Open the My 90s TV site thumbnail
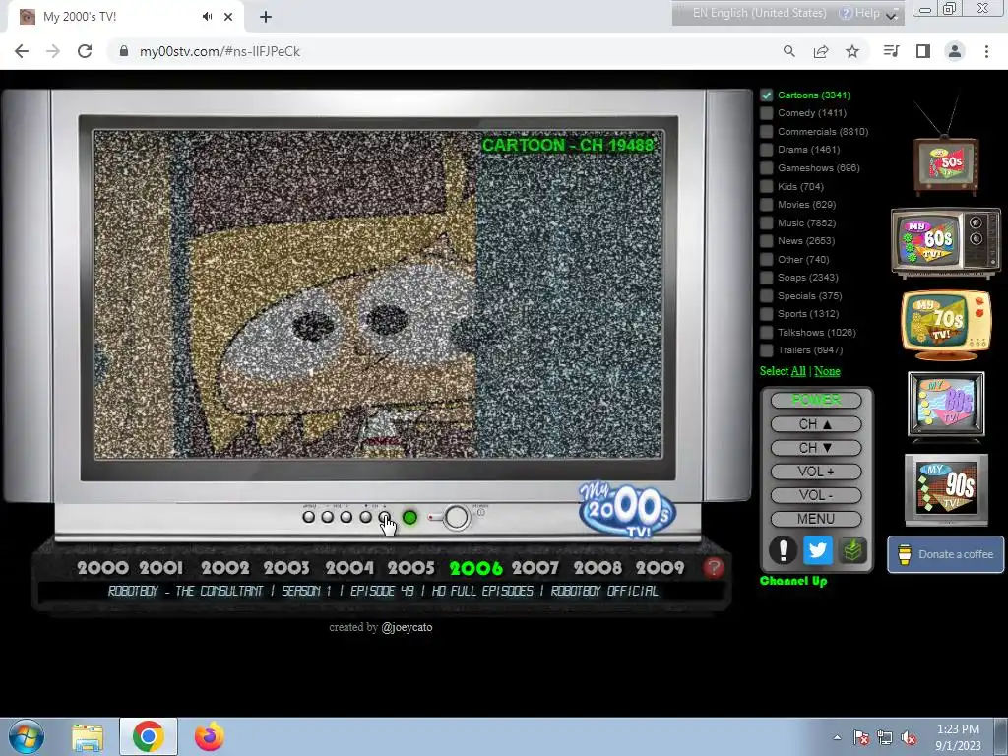1008x756 pixels. coord(946,488)
